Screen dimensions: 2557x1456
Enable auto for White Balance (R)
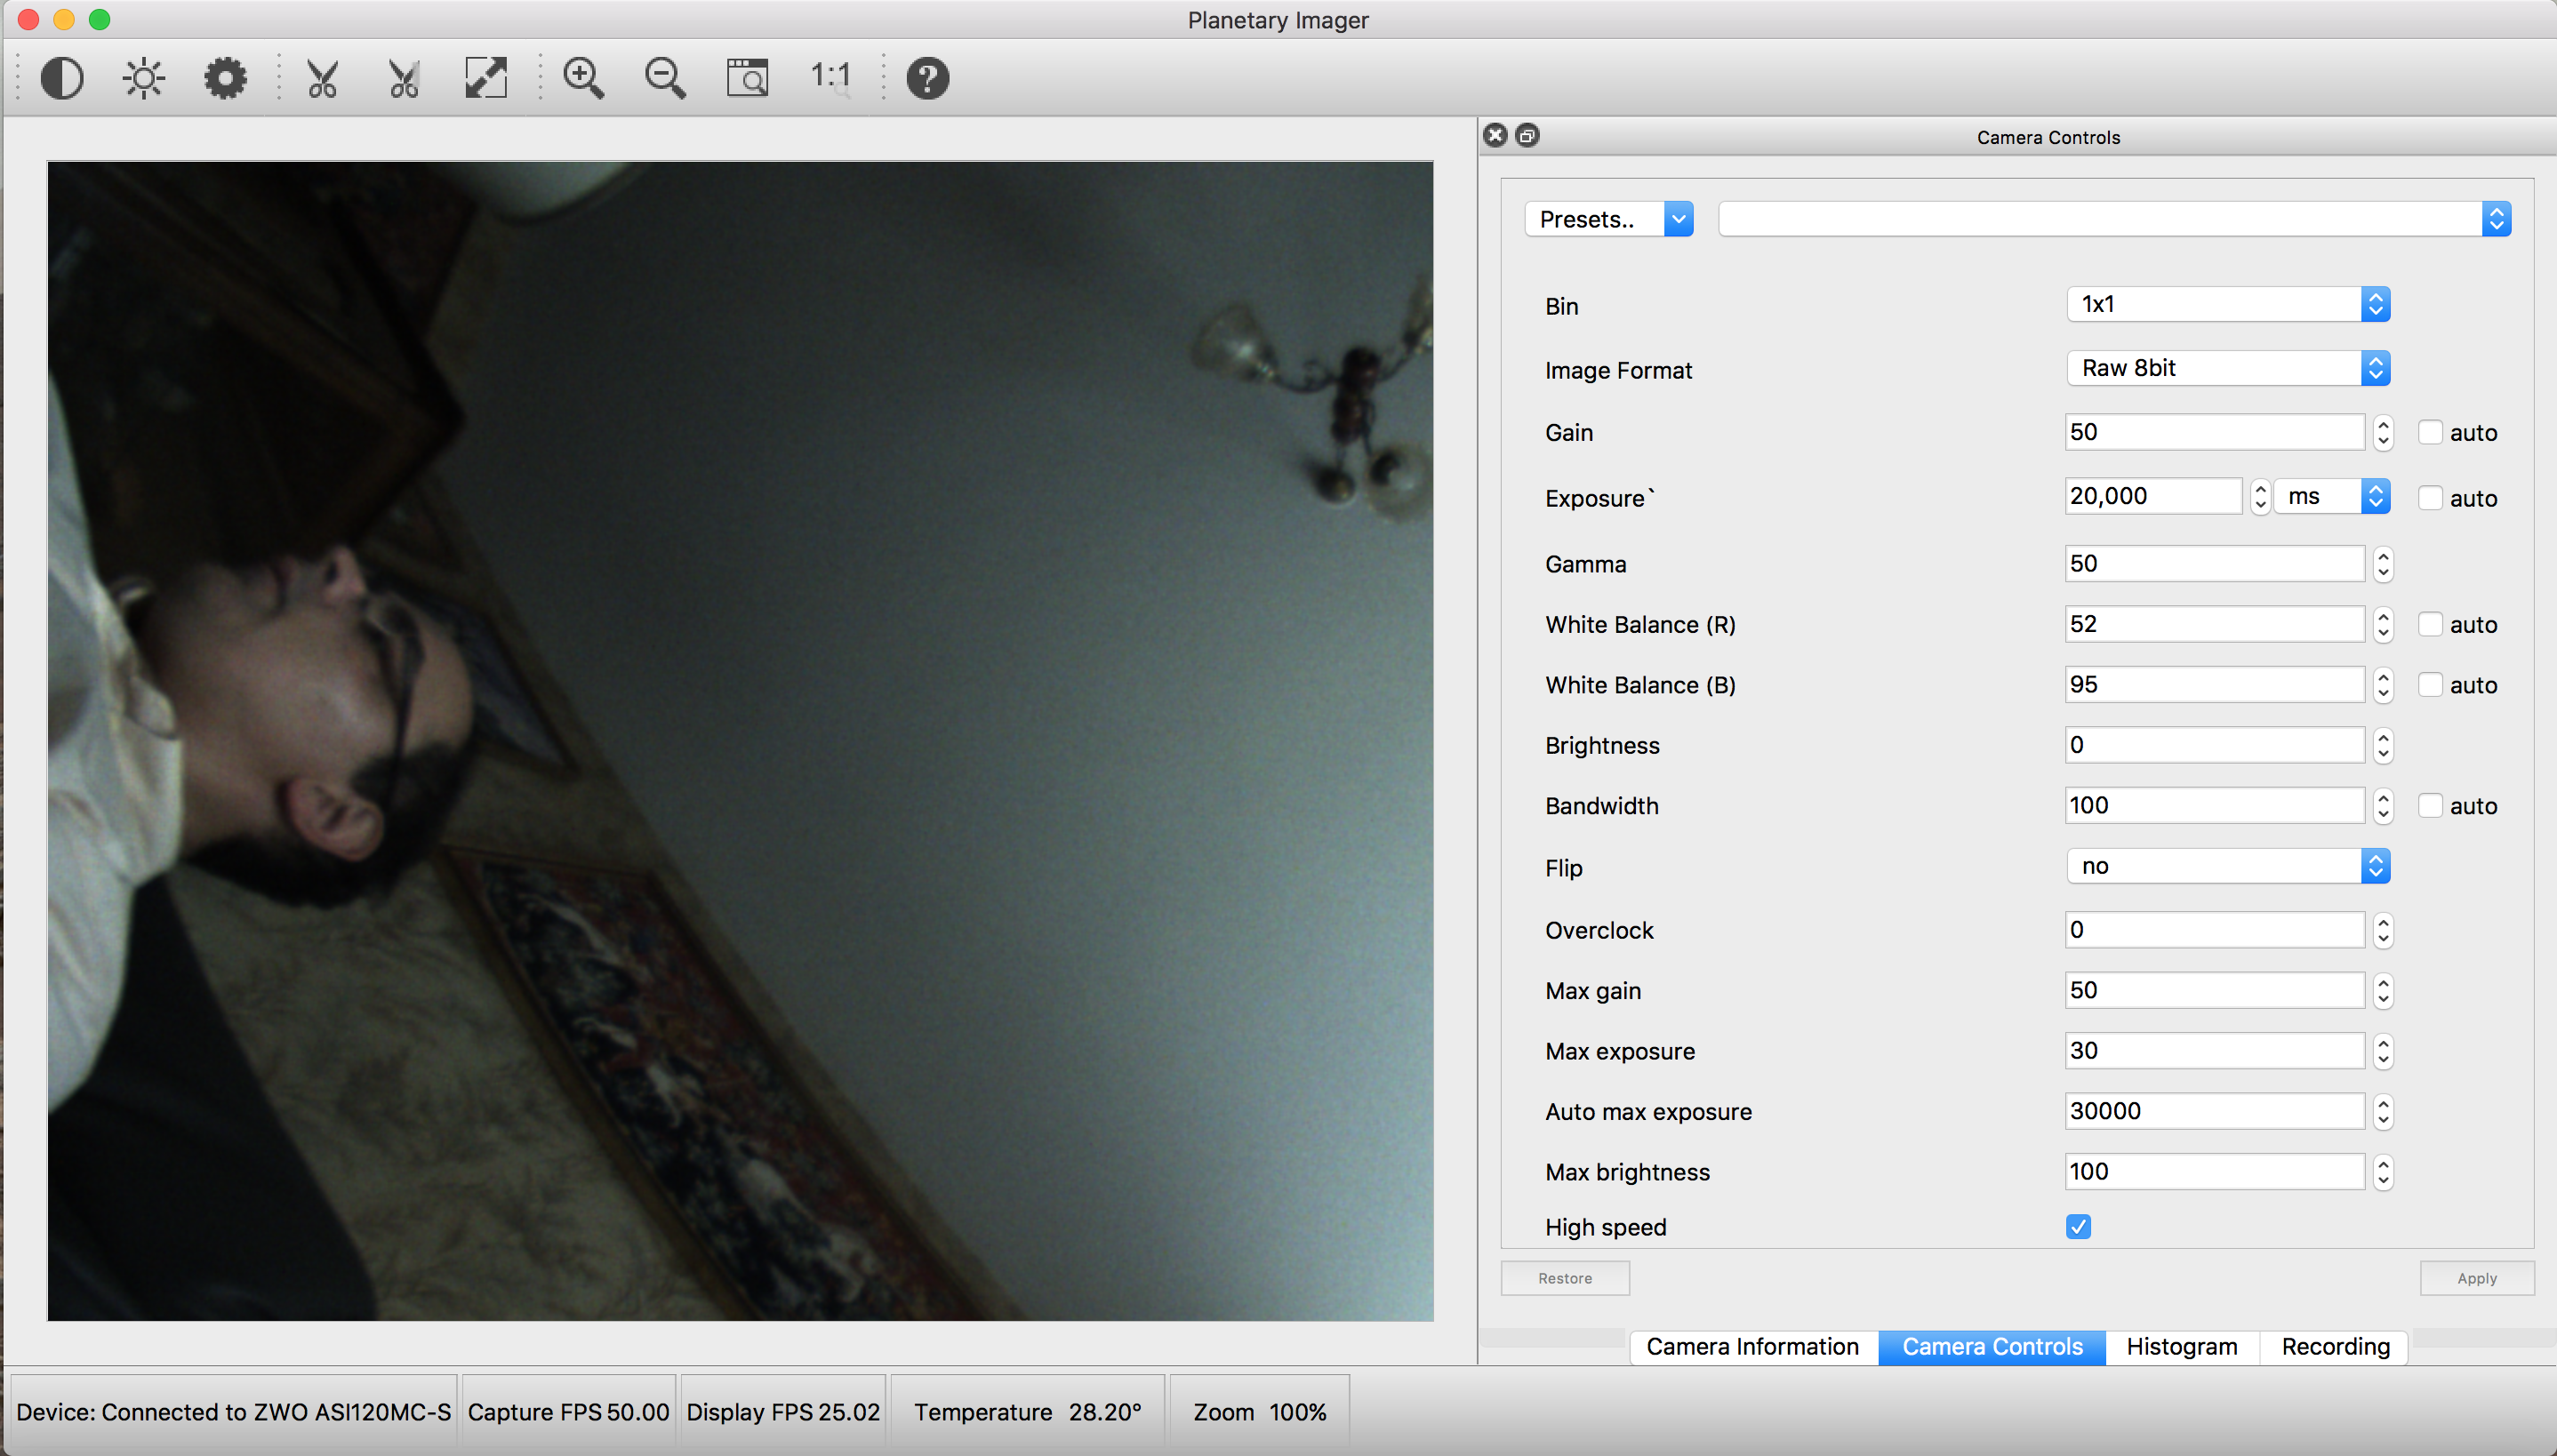2430,625
